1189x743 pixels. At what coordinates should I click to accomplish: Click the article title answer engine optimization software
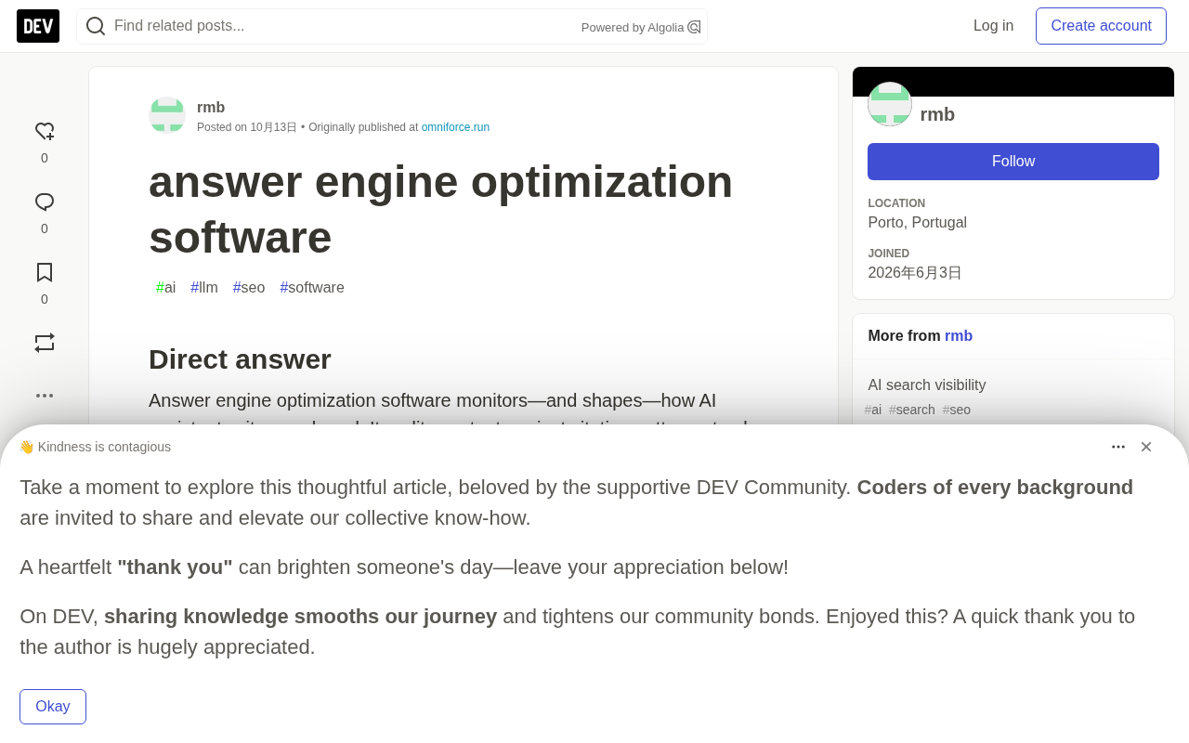441,209
